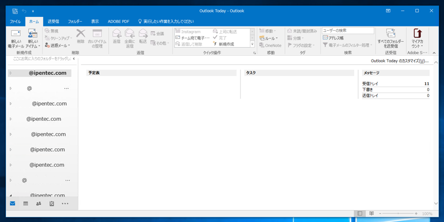The image size is (444, 222).
Task: Open 電子メールのフィルター処理 dropdown
Action: point(348,45)
